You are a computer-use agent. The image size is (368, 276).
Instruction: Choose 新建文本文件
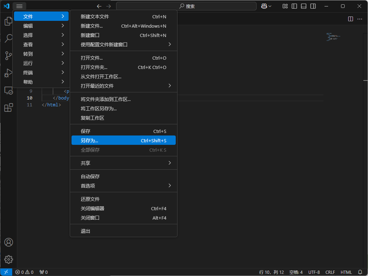(x=124, y=17)
